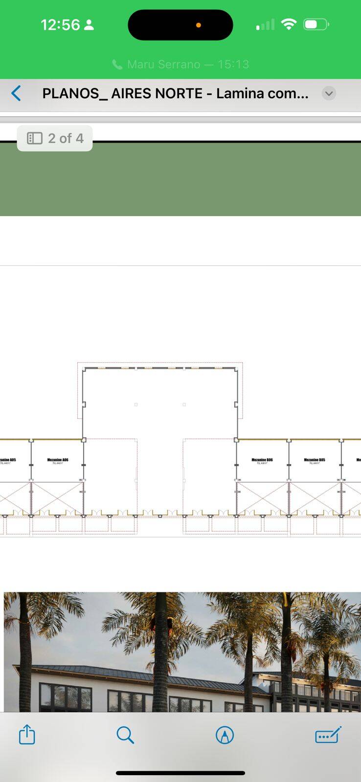Open the document title dropdown chevron
The image size is (361, 782).
pyautogui.click(x=329, y=93)
